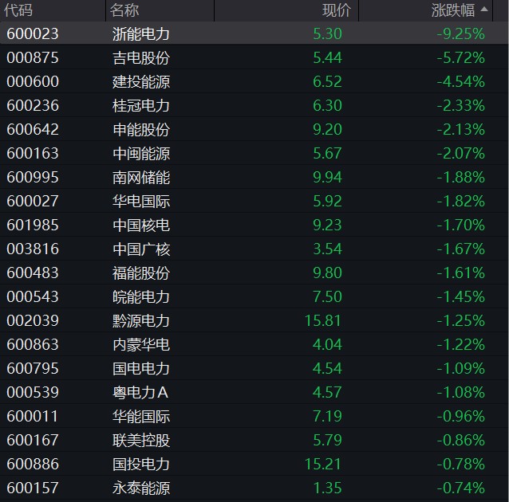This screenshot has height=502, width=509.
Task: Open the 中闽能源 stock
Action: pos(141,153)
